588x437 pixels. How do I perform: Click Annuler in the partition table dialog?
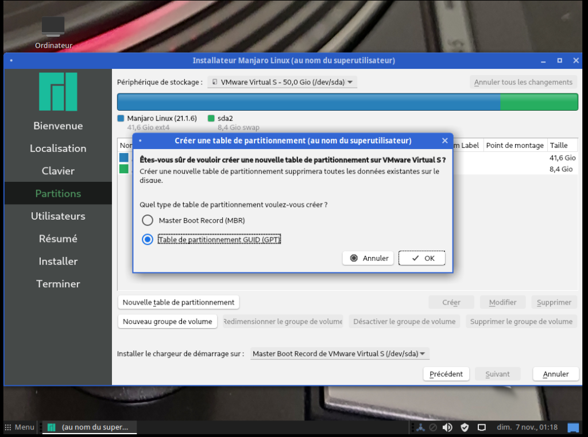click(x=369, y=259)
